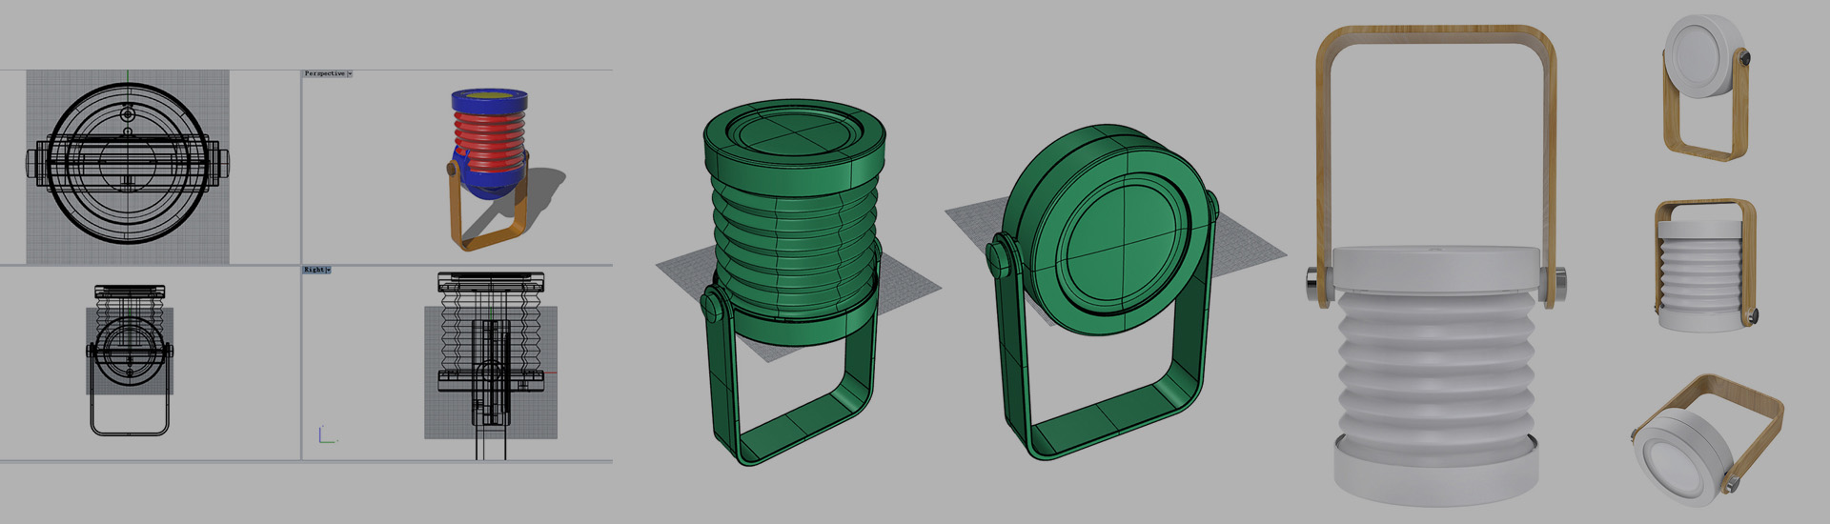1830x524 pixels.
Task: Click the Perspective viewport title label
Action: tap(324, 73)
